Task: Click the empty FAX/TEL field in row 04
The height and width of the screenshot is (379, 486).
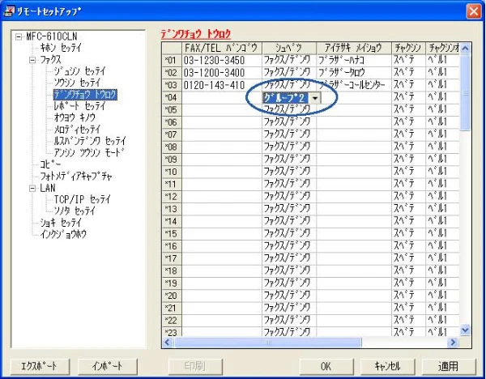Action: tap(222, 98)
